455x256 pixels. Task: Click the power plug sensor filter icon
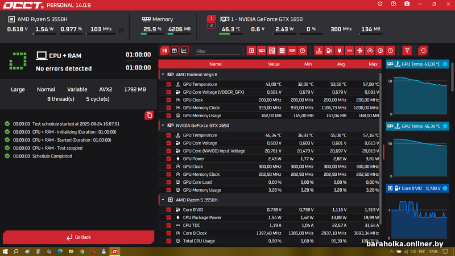339,51
